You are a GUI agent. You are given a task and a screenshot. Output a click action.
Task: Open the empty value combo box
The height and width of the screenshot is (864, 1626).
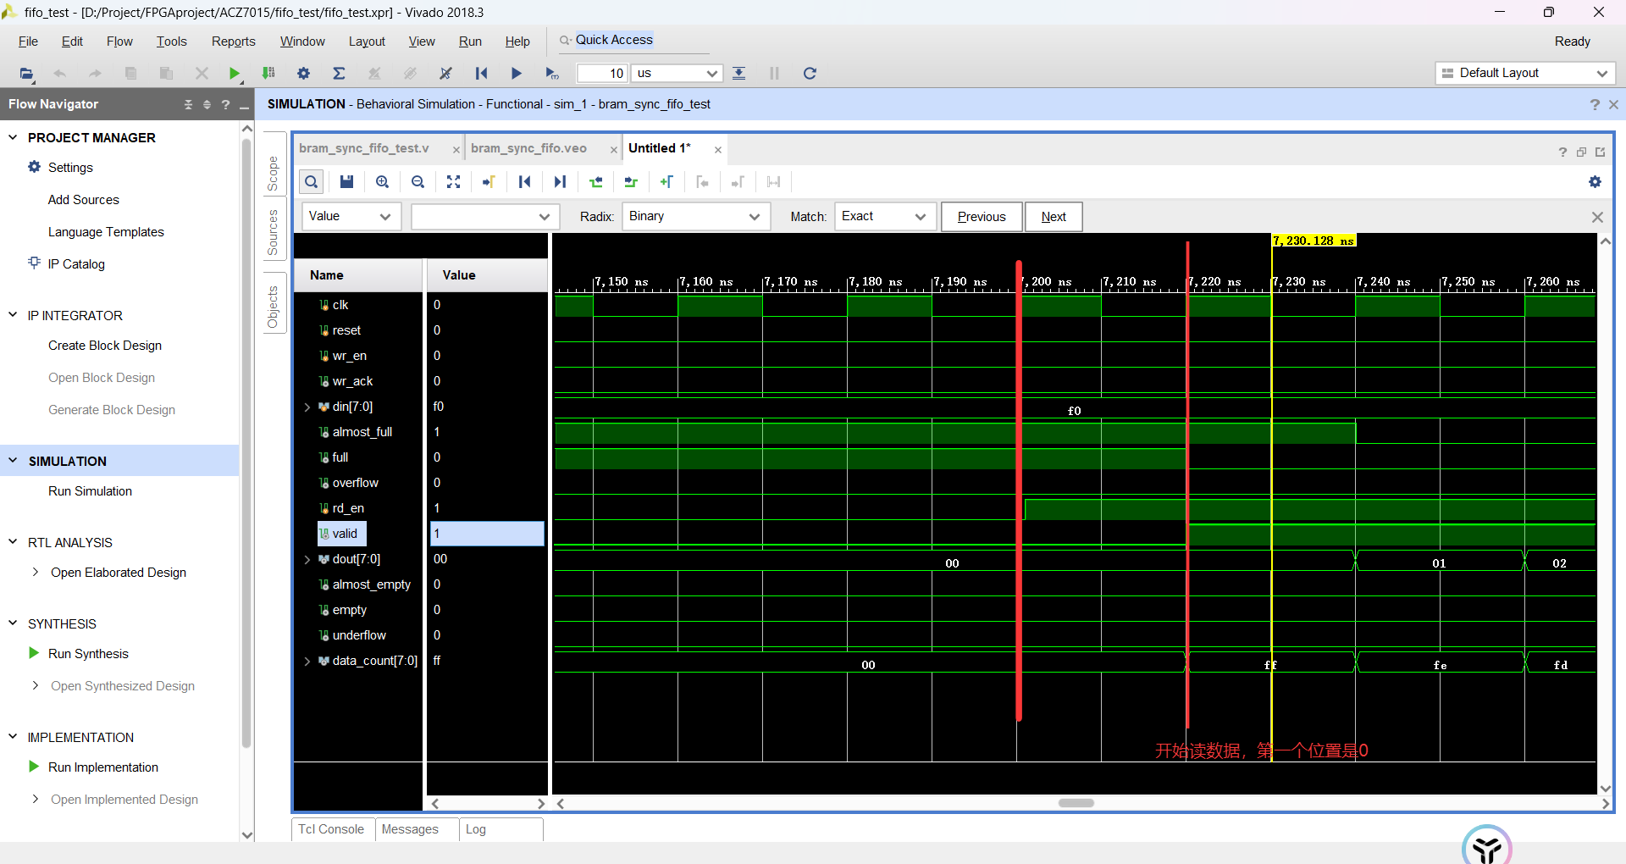tap(485, 216)
